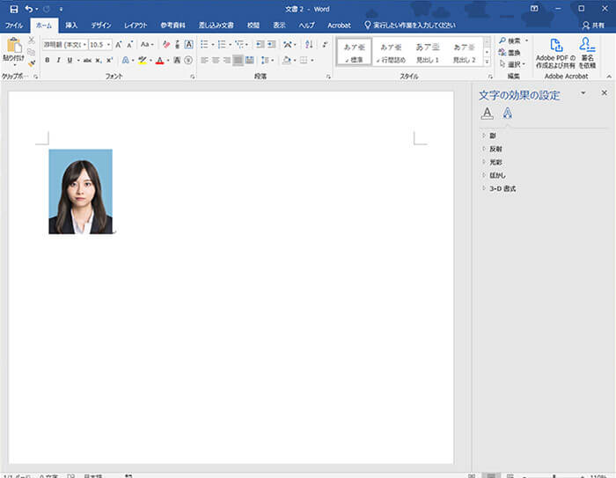
Task: Click the character shading icon
Action: point(177,60)
